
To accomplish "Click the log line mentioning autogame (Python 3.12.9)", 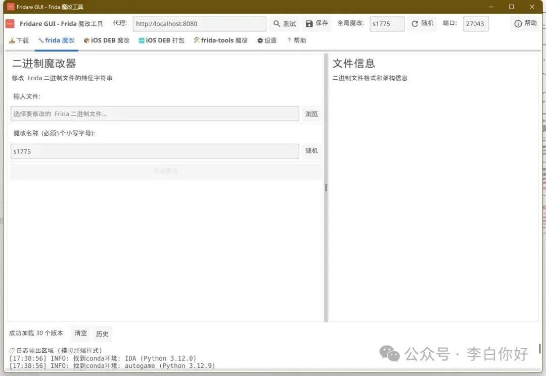I will tap(112, 365).
